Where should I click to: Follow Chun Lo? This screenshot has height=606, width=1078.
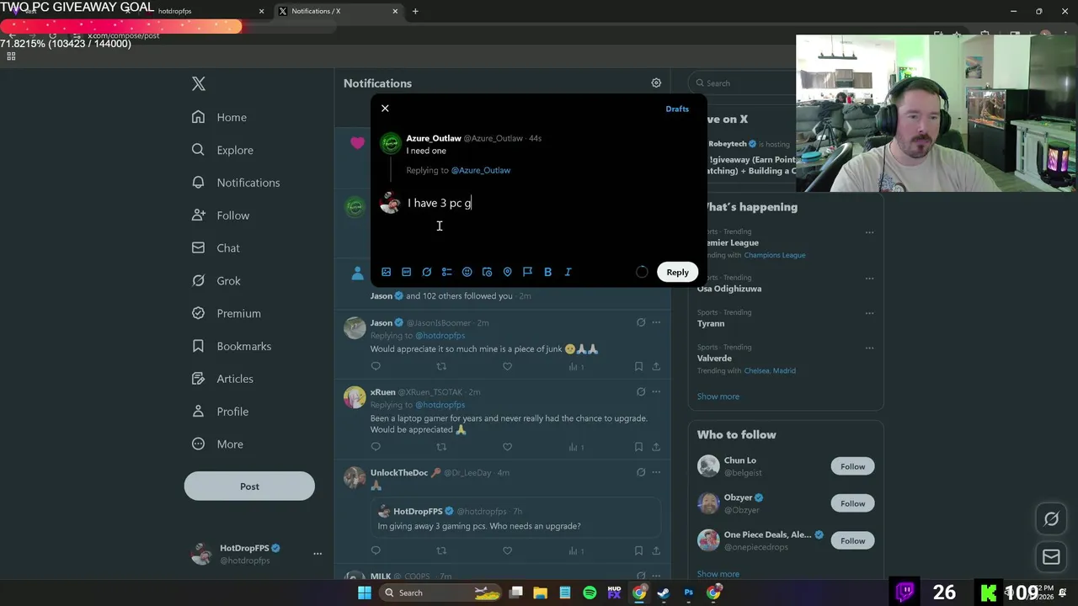[852, 466]
